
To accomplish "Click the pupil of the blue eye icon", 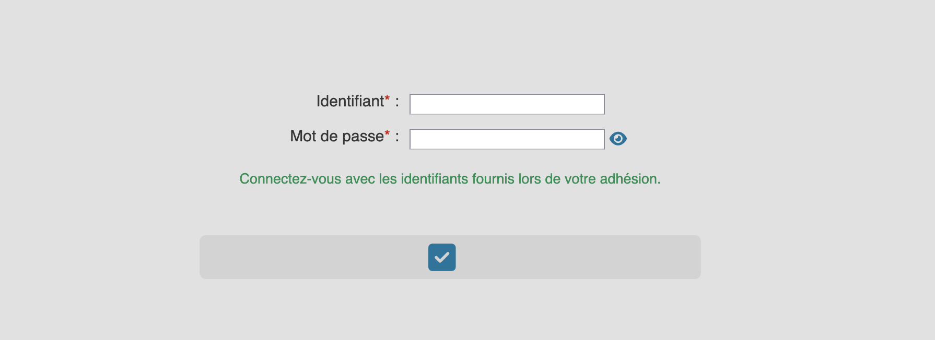I will point(618,139).
